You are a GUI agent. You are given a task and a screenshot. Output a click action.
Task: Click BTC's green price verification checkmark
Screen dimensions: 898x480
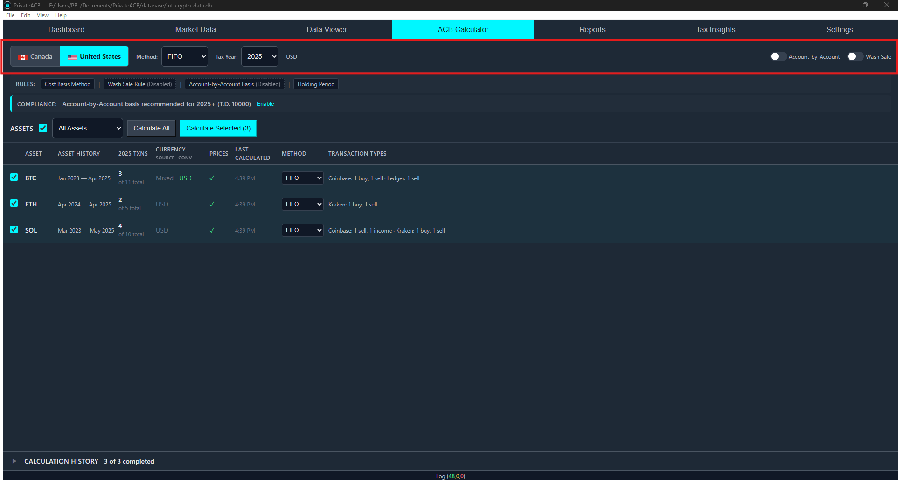click(212, 178)
